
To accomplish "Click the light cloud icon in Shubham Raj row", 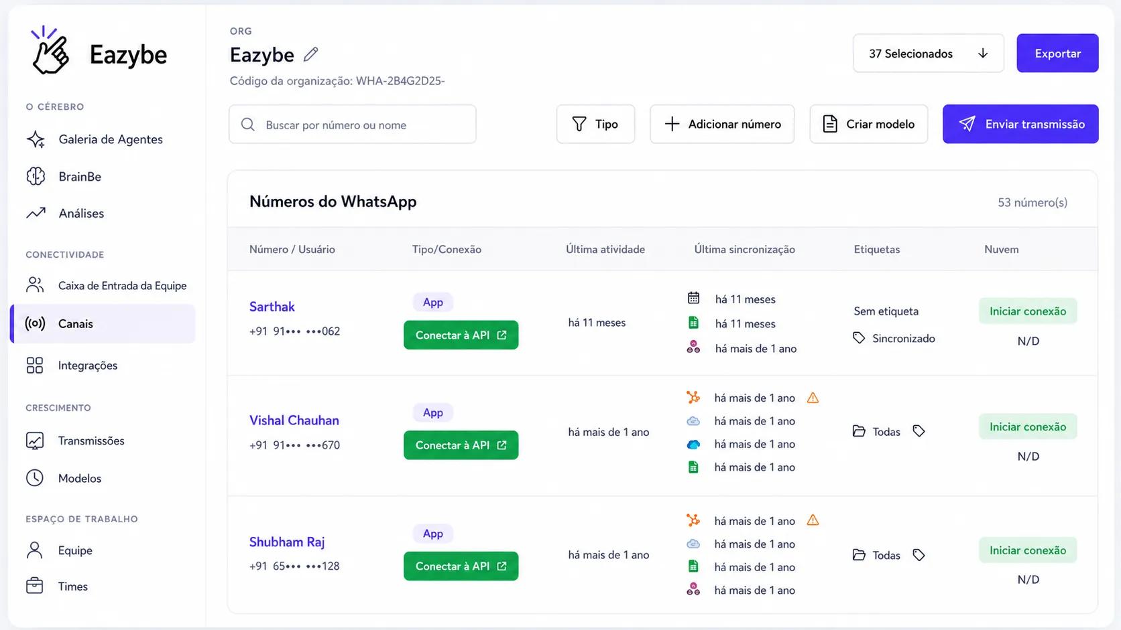I will coord(693,544).
